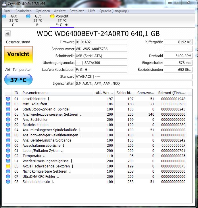Open the Optionen menu
Viewport: 198px width, 208px height.
(43, 11)
